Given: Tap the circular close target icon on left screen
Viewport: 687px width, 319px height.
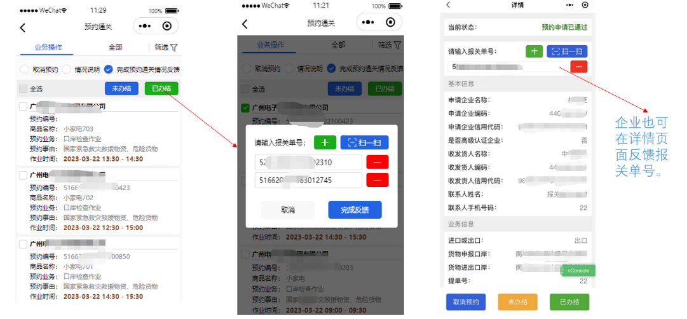Looking at the screenshot, I should pyautogui.click(x=167, y=26).
